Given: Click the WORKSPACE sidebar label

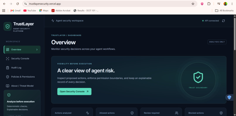Looking at the screenshot, I should [13, 42].
